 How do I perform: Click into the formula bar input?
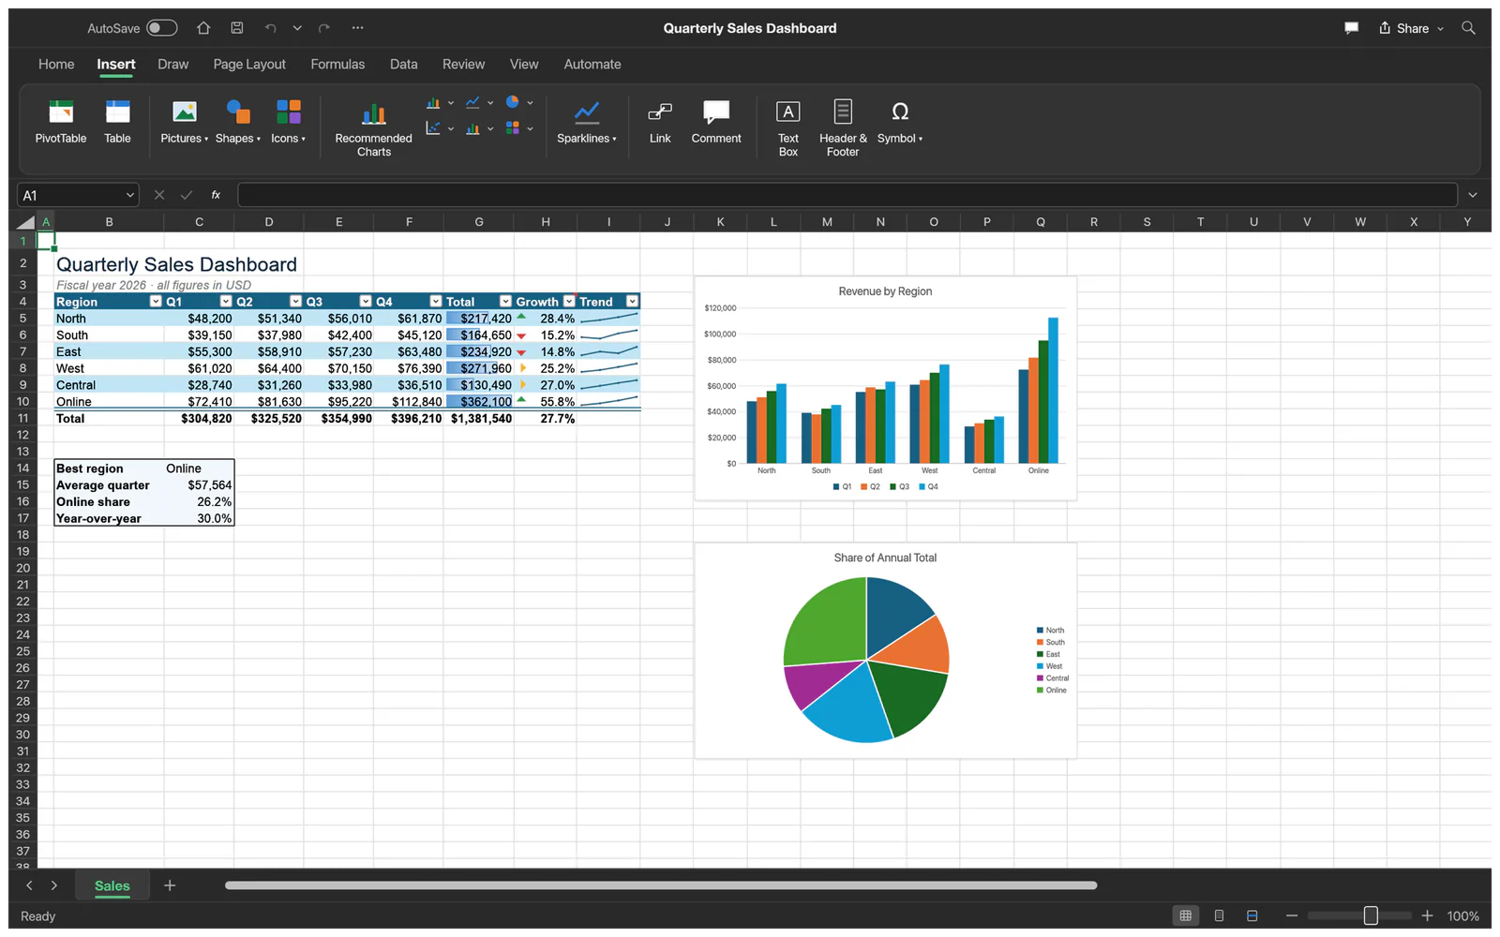point(847,195)
